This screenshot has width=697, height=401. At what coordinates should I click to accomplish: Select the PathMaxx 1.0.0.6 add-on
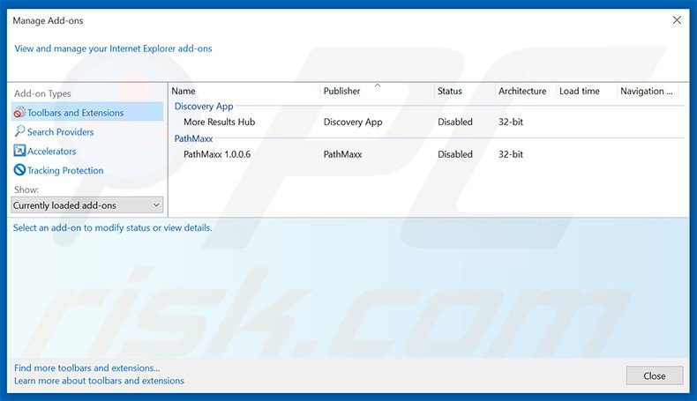[x=217, y=154]
